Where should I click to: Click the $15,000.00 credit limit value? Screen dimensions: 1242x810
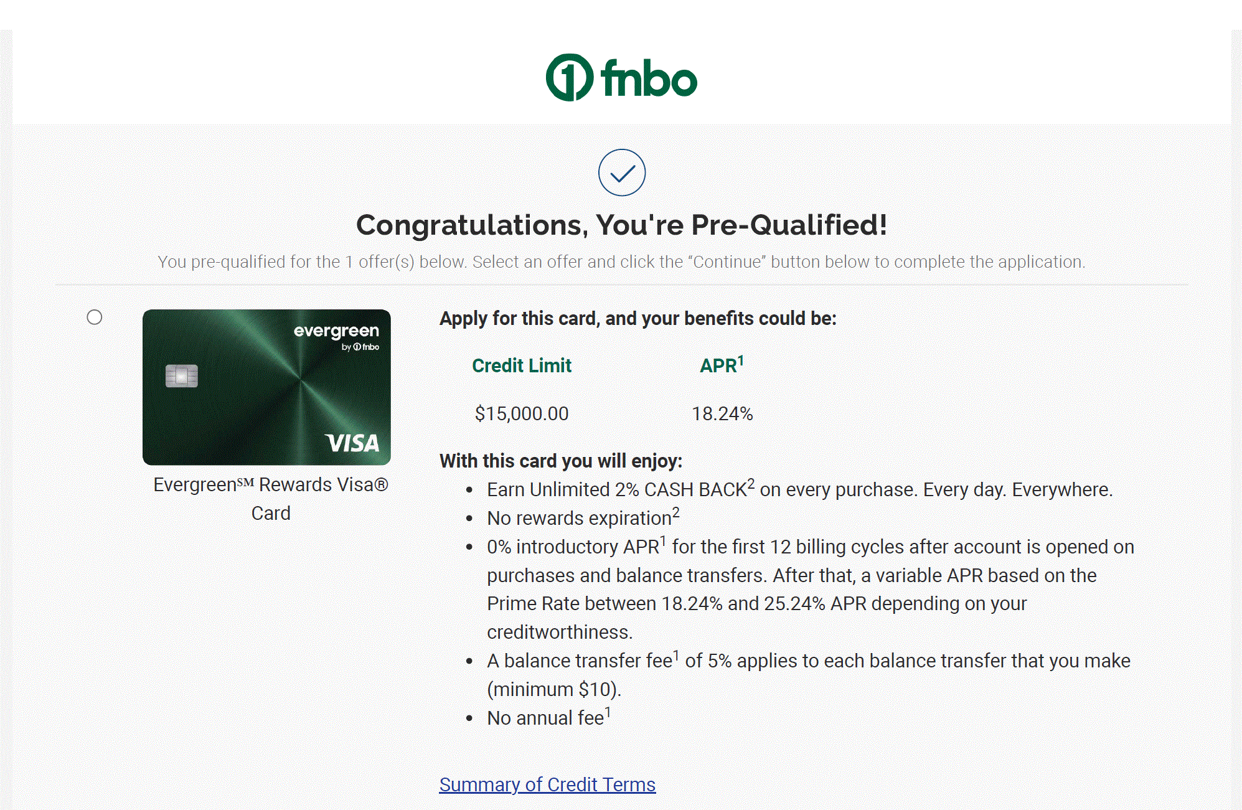522,413
